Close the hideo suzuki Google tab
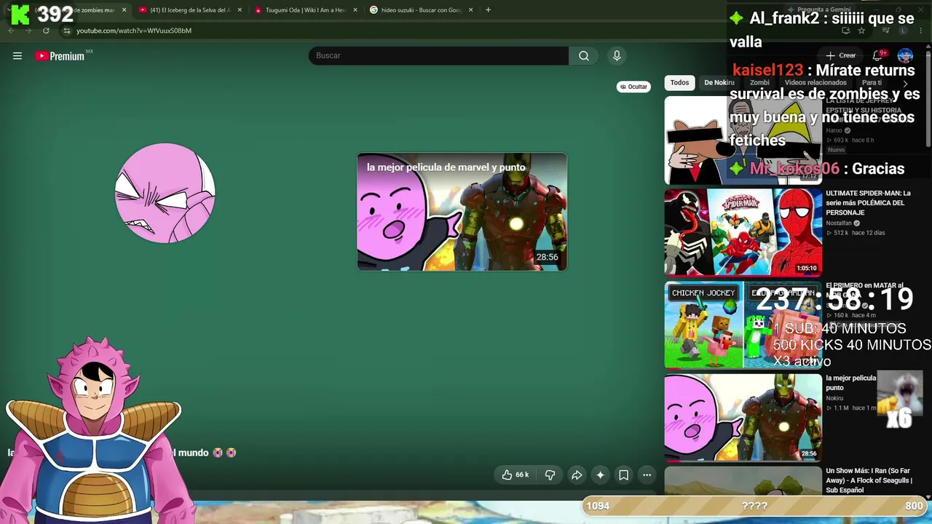Screen dimensions: 932x524 click(x=470, y=10)
